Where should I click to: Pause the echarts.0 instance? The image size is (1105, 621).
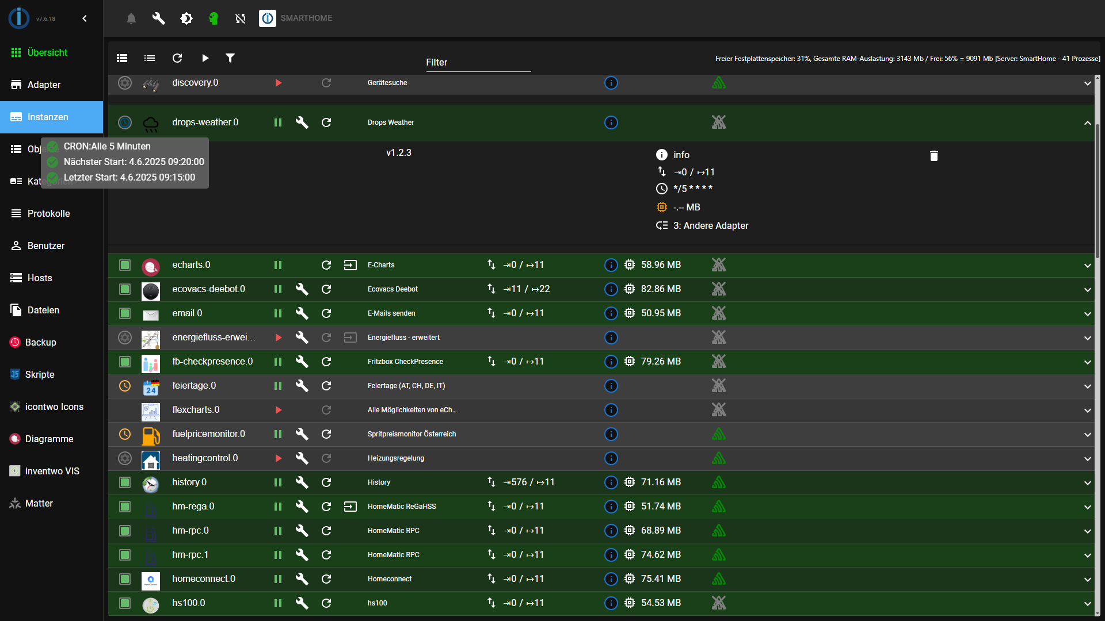tap(278, 265)
